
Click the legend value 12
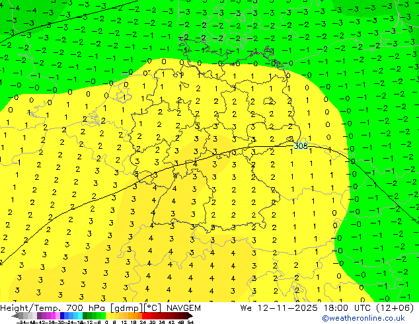124,322
